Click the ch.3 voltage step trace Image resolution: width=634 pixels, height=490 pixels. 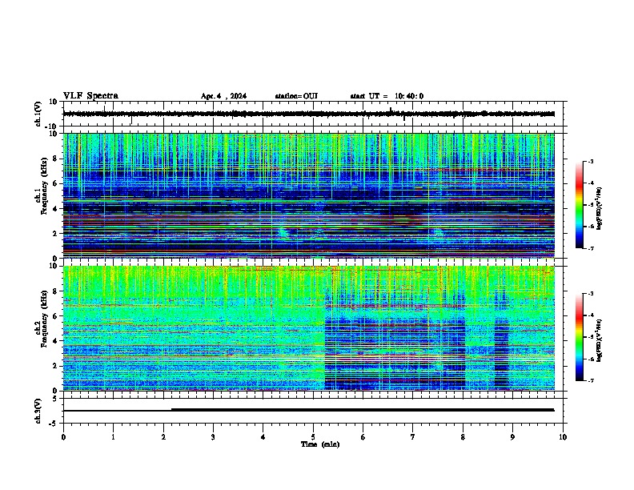click(309, 410)
